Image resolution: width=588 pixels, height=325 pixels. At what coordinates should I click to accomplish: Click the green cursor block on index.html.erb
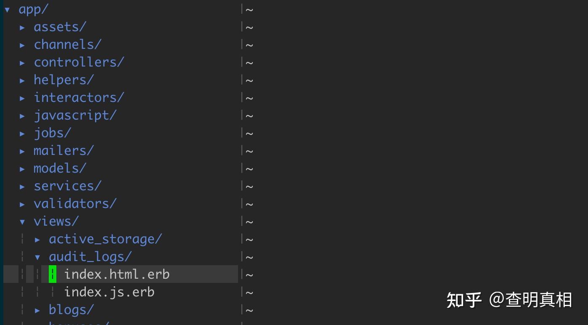point(53,274)
